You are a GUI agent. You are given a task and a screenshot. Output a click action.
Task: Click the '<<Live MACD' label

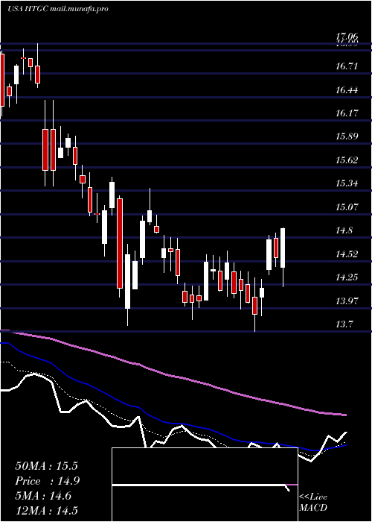(313, 503)
